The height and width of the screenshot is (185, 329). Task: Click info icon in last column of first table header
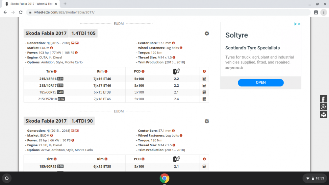tap(204, 71)
